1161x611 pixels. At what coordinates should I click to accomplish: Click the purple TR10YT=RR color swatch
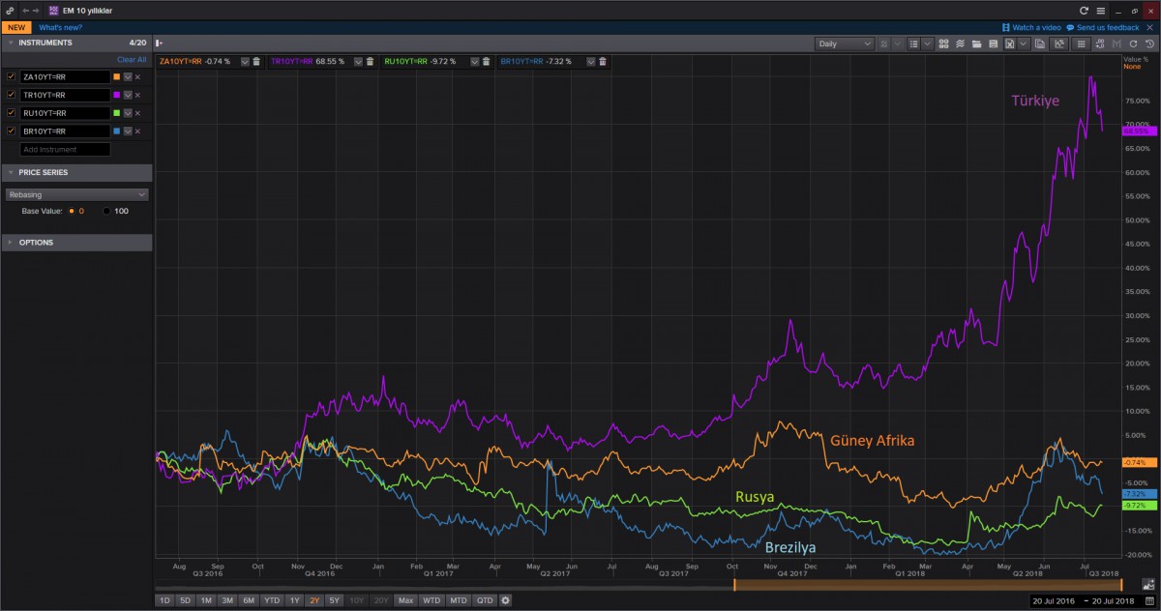(117, 95)
